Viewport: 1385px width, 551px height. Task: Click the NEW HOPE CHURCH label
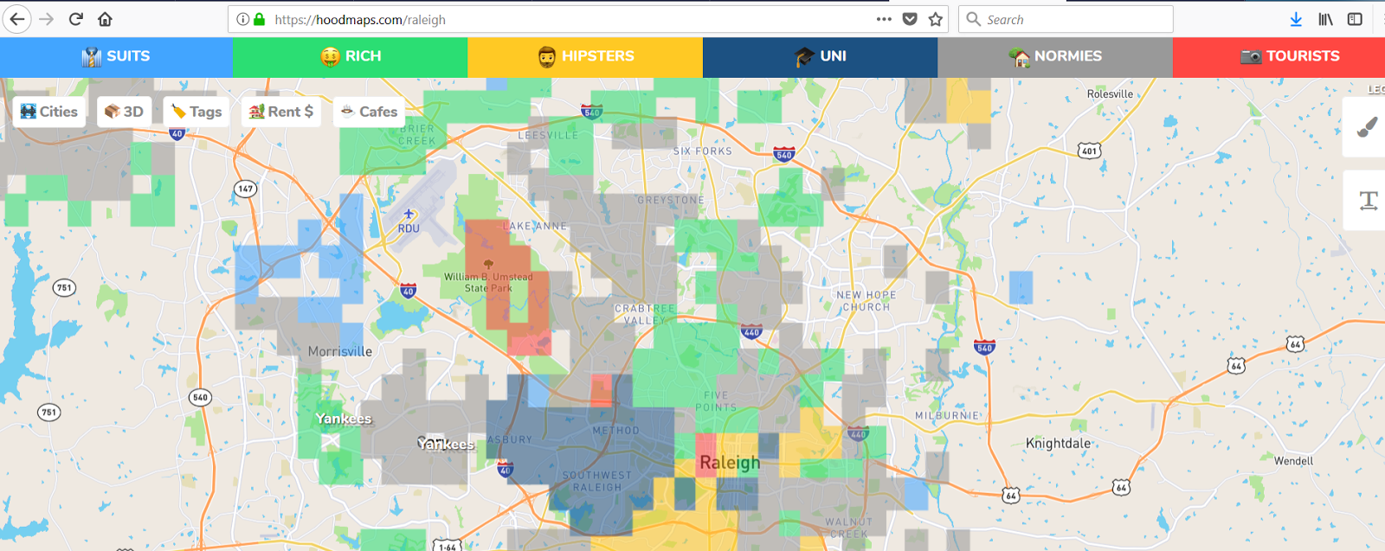pos(866,301)
